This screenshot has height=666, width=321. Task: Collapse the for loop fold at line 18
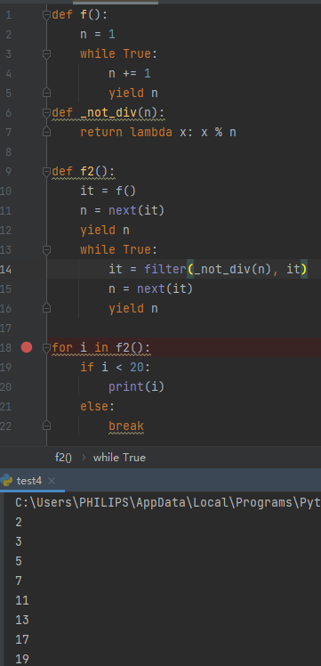click(x=46, y=348)
